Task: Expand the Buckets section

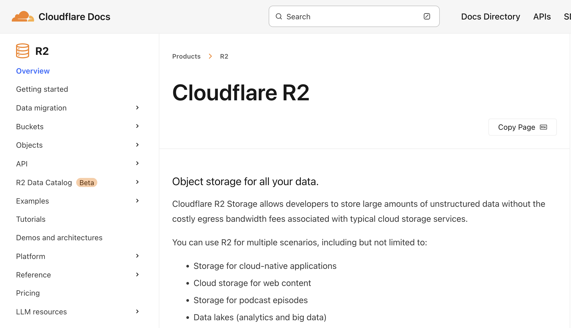Action: 137,126
